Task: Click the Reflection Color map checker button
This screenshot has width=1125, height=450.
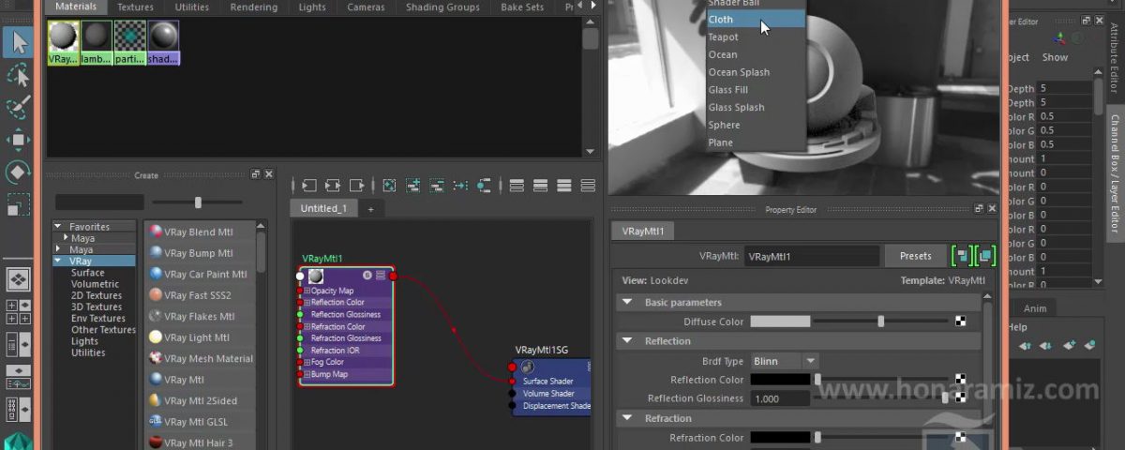Action: click(961, 380)
